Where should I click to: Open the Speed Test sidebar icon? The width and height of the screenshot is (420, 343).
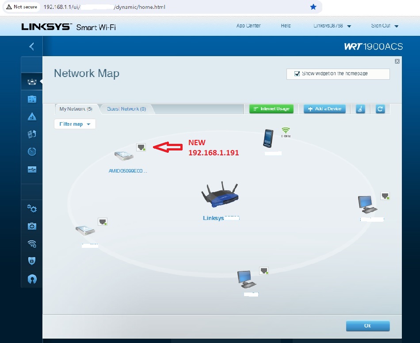pos(32,151)
